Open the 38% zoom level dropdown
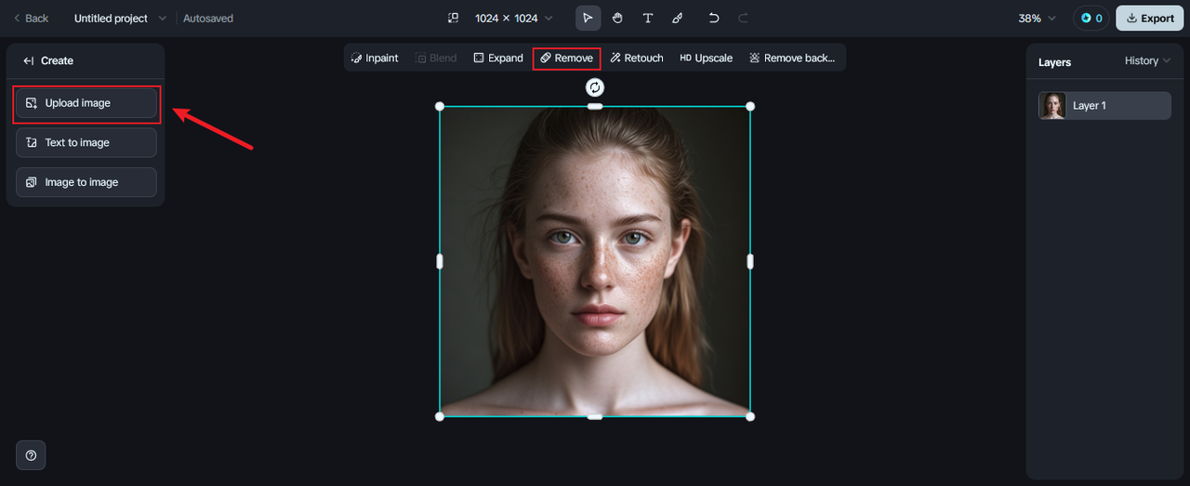 point(1038,19)
